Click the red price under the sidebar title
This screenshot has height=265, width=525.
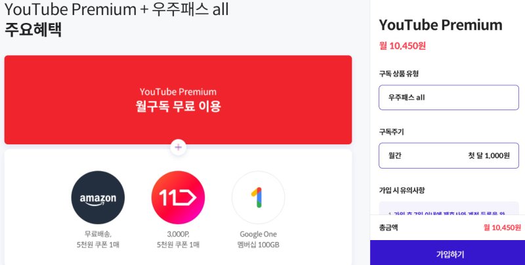pos(402,46)
